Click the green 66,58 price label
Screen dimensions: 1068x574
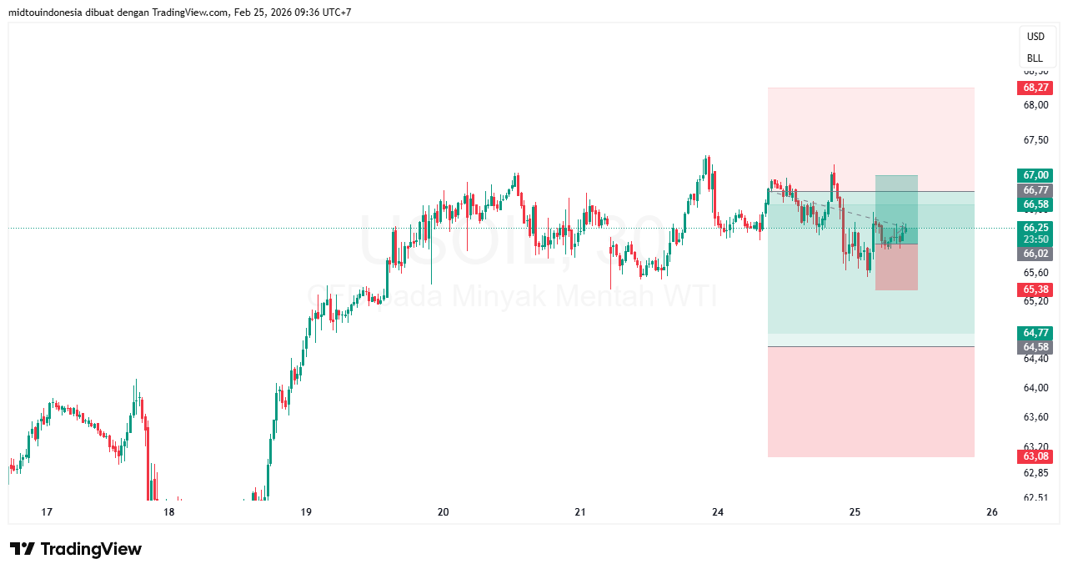[x=1035, y=204]
